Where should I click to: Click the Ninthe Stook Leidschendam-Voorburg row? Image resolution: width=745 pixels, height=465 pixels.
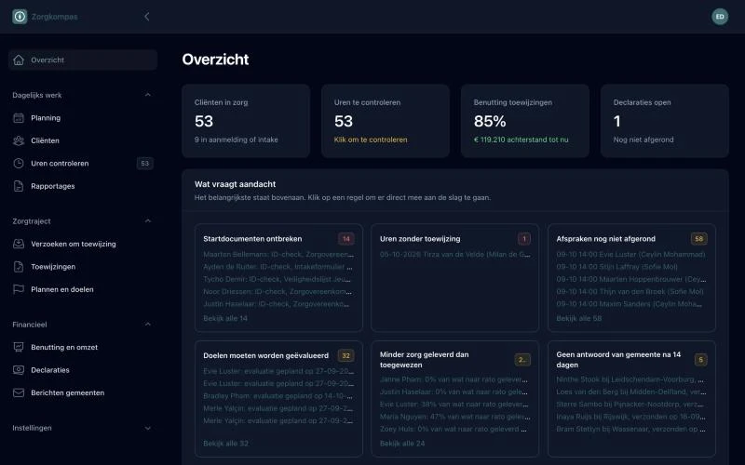631,379
